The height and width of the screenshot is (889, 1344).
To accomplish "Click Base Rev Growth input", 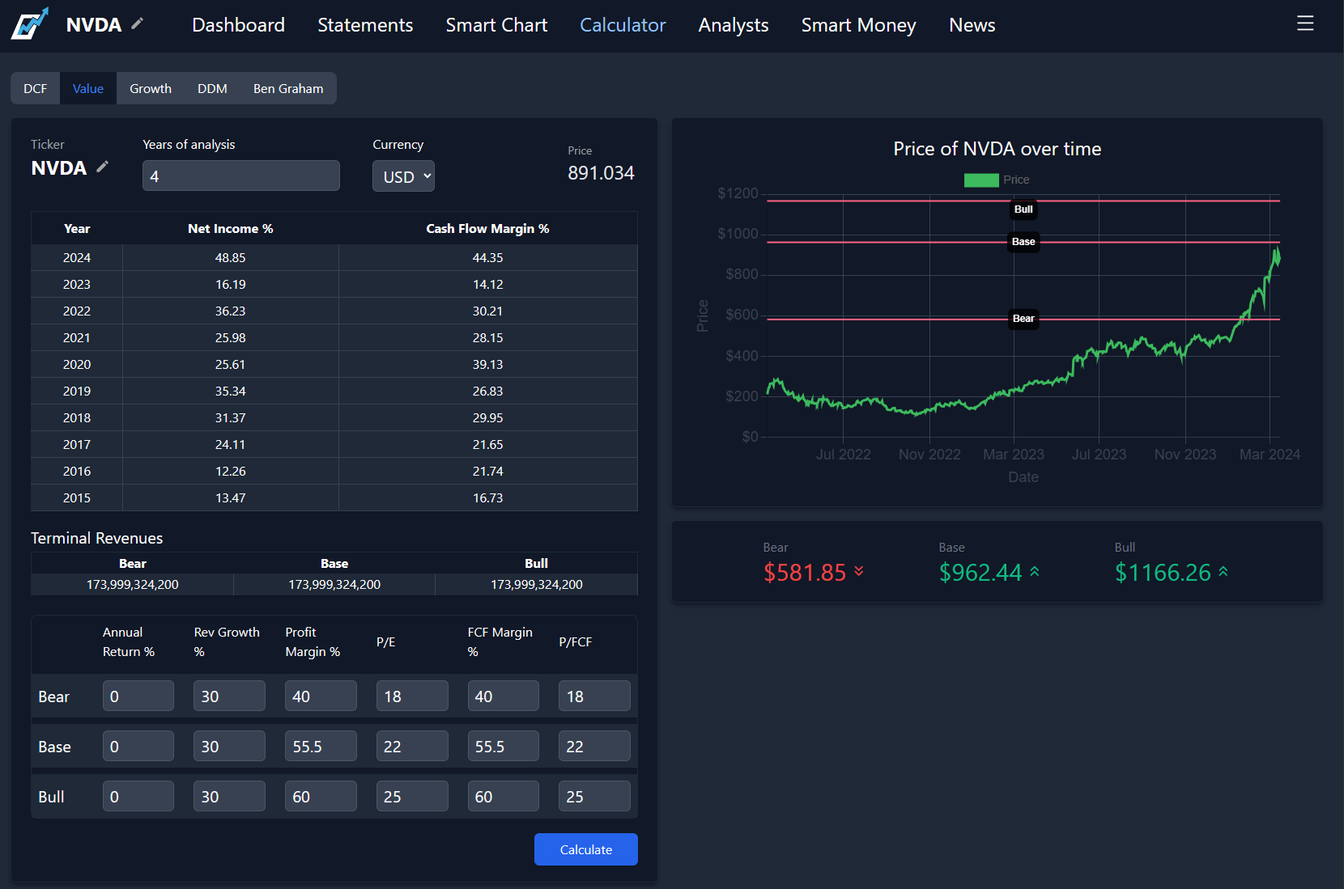I will tap(229, 746).
